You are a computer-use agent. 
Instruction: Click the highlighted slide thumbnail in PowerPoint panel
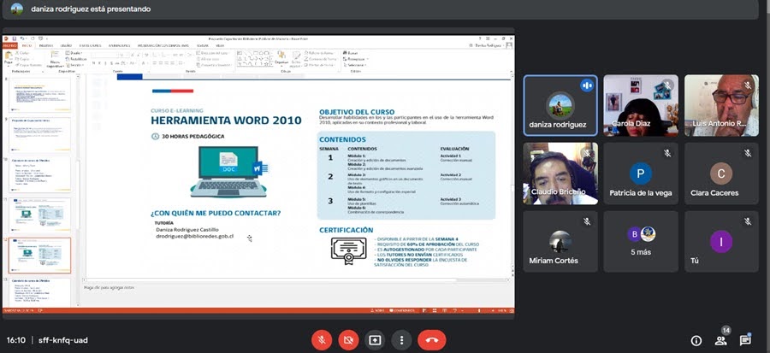41,255
